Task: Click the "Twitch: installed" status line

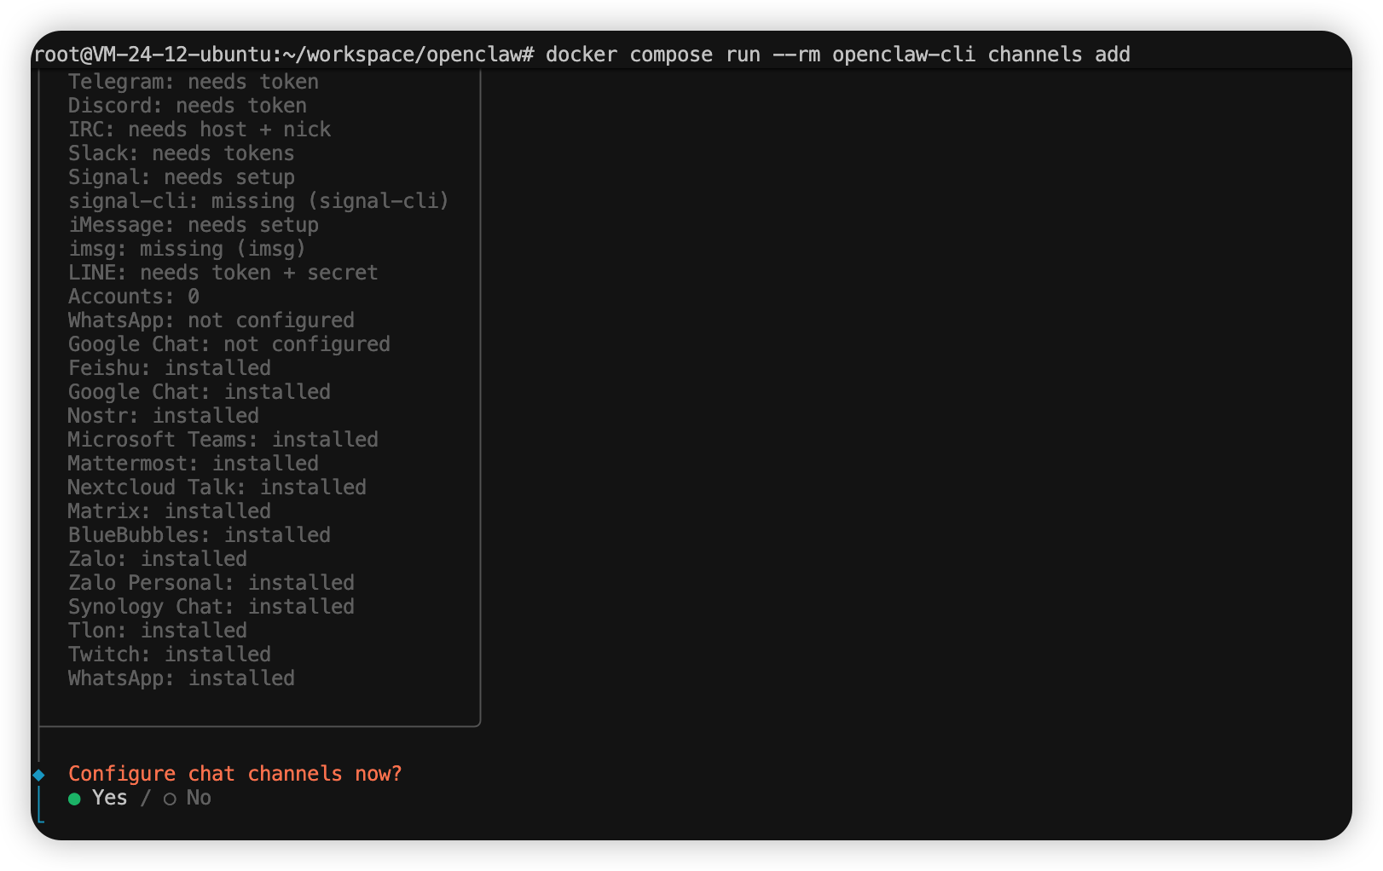Action: (169, 655)
